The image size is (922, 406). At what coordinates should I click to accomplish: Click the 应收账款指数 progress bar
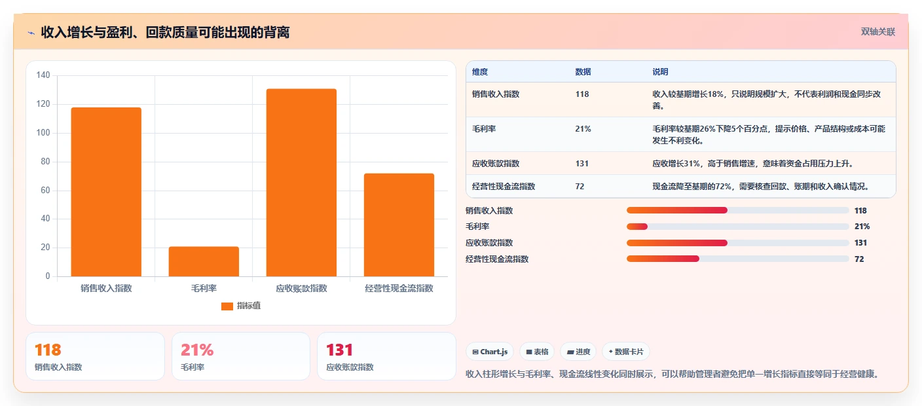(737, 243)
